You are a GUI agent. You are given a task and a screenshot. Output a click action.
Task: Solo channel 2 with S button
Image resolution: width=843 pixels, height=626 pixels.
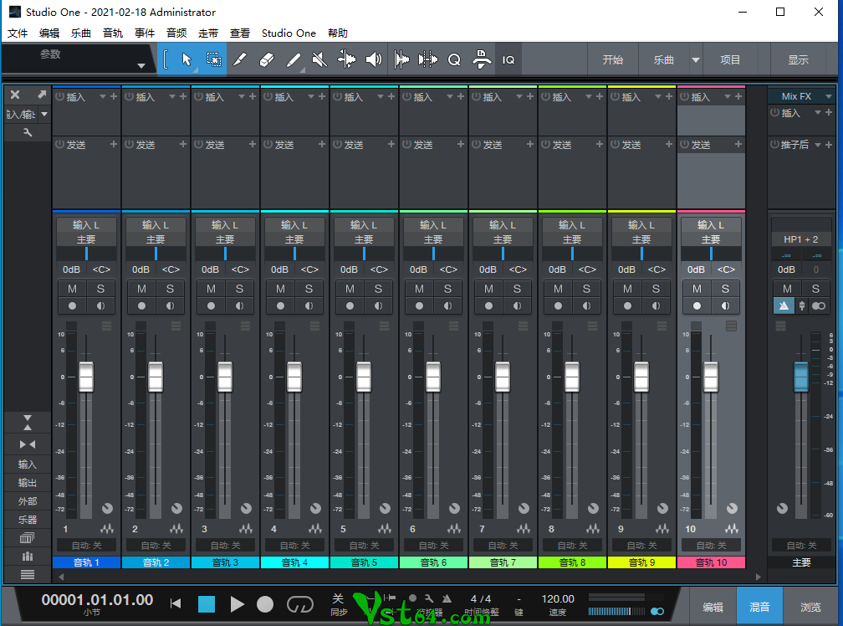tap(170, 289)
